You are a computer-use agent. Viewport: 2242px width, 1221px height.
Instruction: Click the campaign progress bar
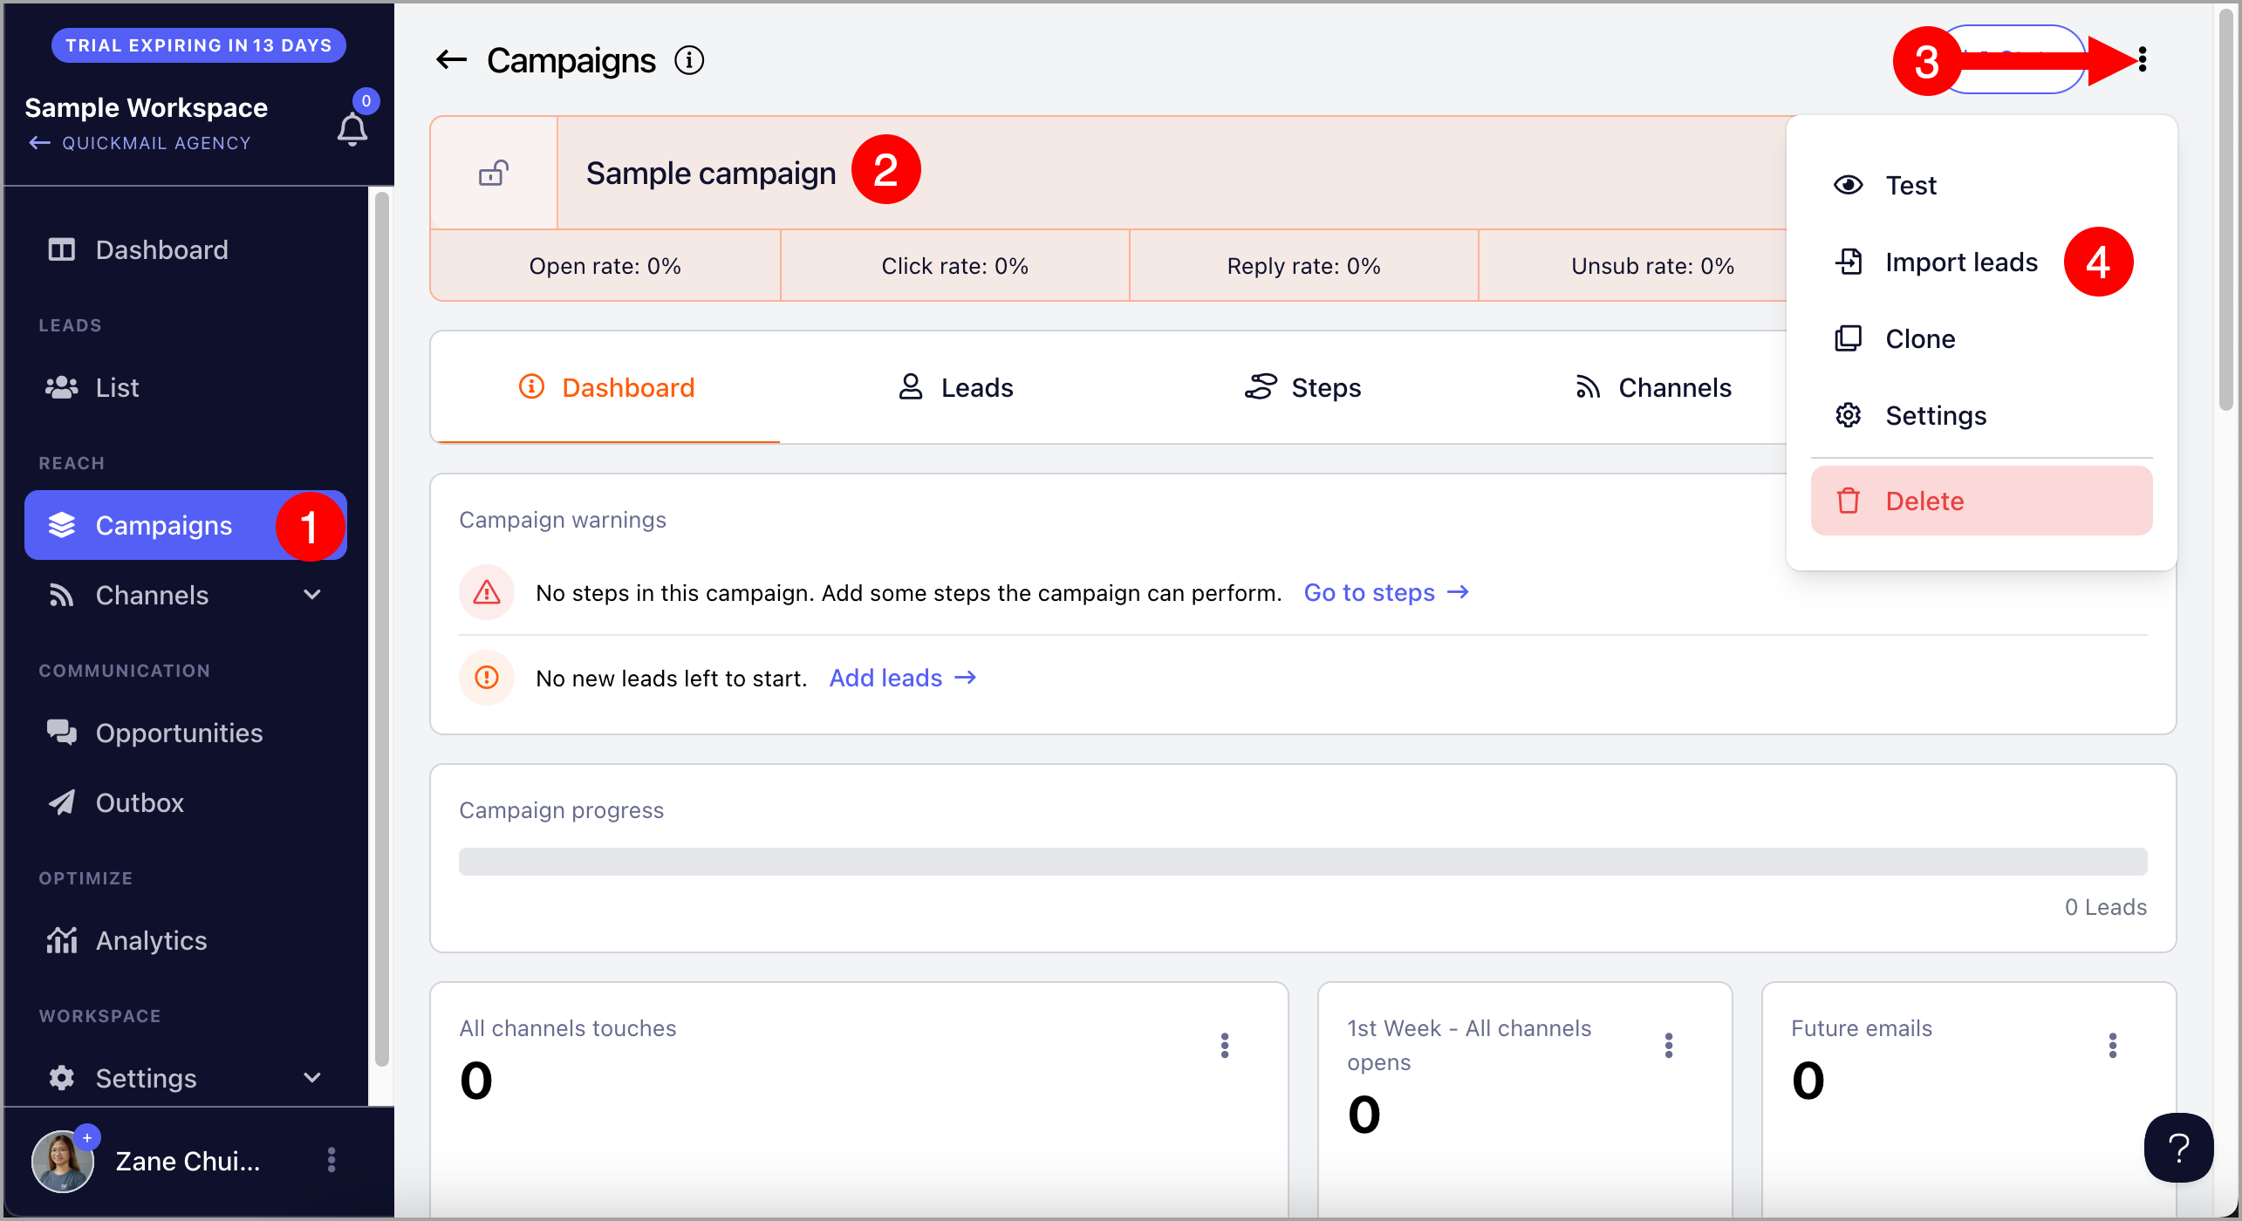(x=1303, y=862)
